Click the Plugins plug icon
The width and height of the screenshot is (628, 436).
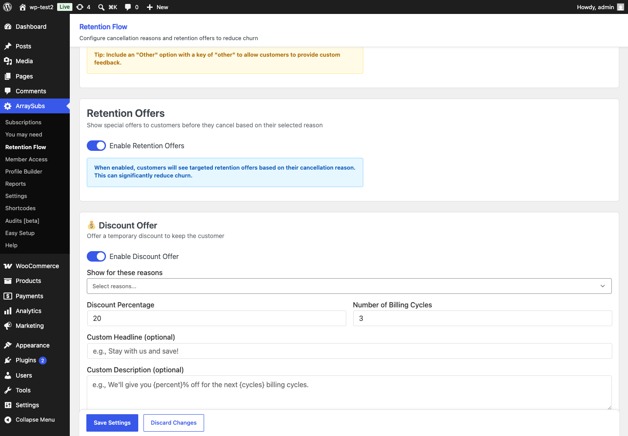click(8, 360)
